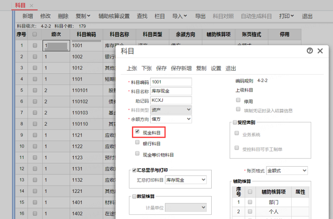Viewport: 333px width, 219px height.
Task: Open the 科目类型 dropdown
Action: tap(171, 110)
